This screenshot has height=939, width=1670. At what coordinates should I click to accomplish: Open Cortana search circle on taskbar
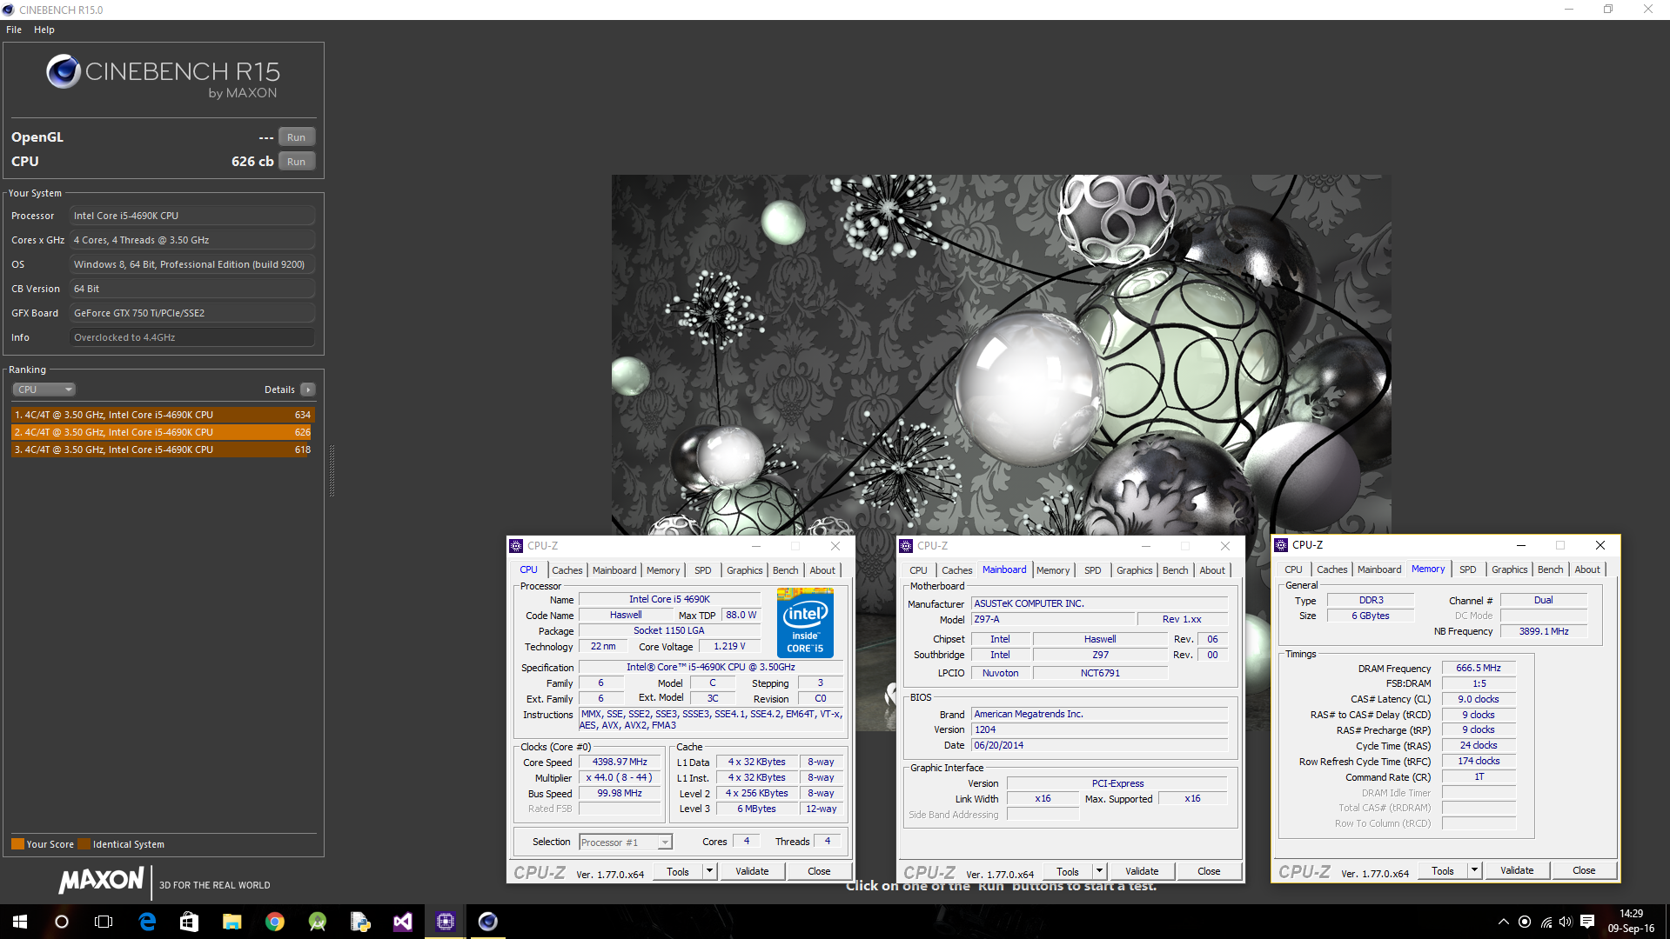61,922
